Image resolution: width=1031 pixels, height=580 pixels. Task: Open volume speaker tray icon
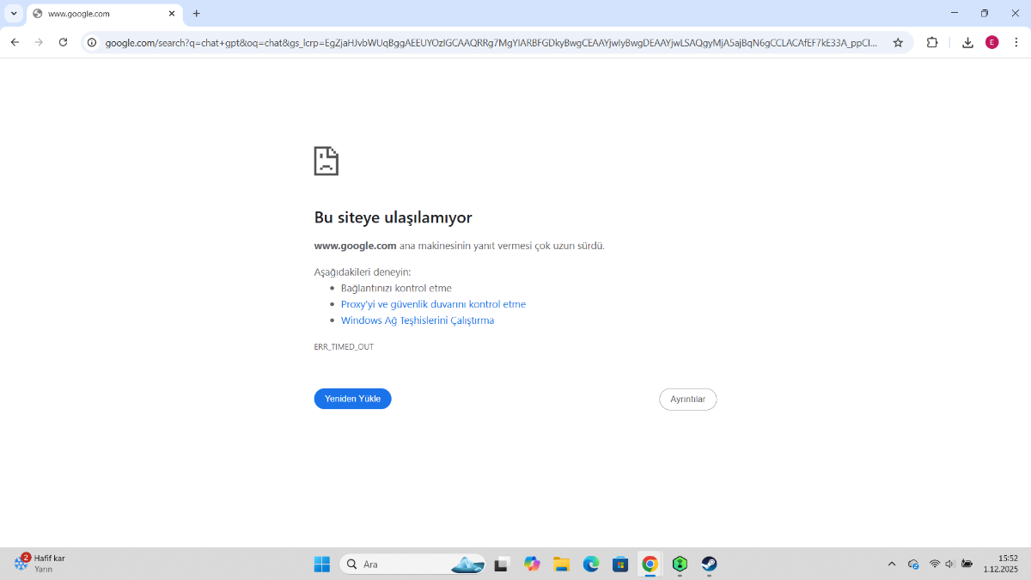coord(950,564)
